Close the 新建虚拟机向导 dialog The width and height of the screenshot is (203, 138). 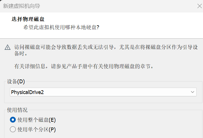[x=199, y=6]
